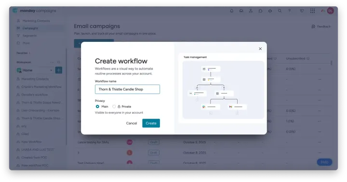Viewport: 347px width, 182px height.
Task: Click the 'Lance testing for Shifu' campaign name
Action: click(93, 142)
